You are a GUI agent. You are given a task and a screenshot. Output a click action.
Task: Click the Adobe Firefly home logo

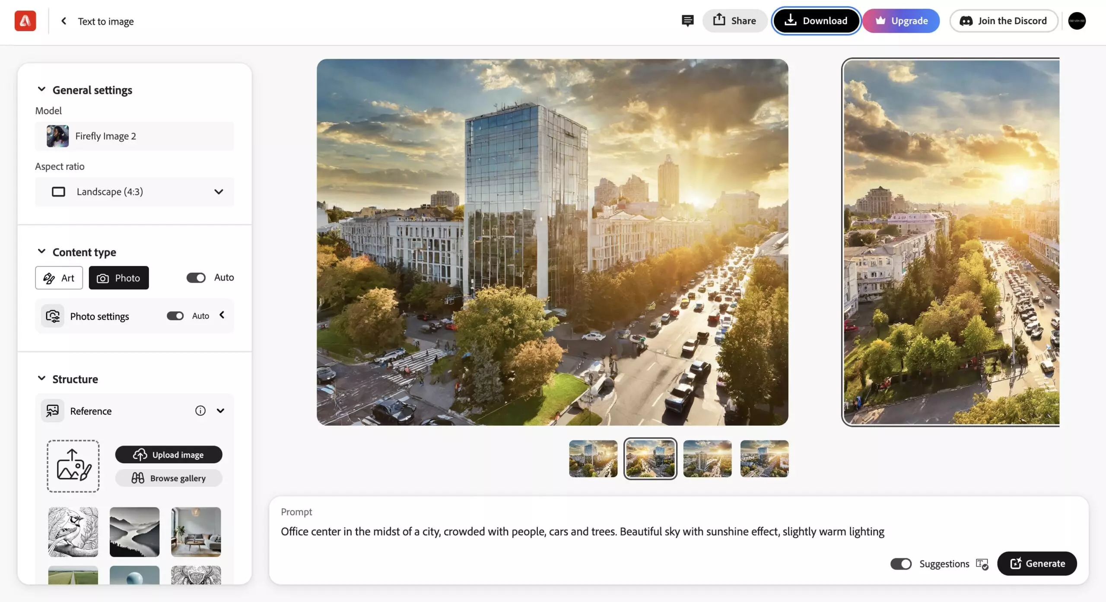tap(25, 21)
